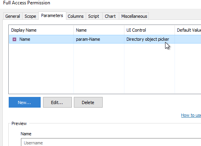Select the Name display name cell in the row
201x146 pixels.
tap(41, 39)
